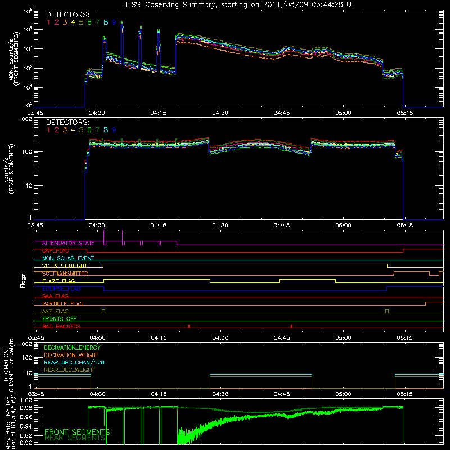Image resolution: width=450 pixels, height=450 pixels.
Task: Click yellow detector 4 in front segments legend
Action: click(x=73, y=22)
